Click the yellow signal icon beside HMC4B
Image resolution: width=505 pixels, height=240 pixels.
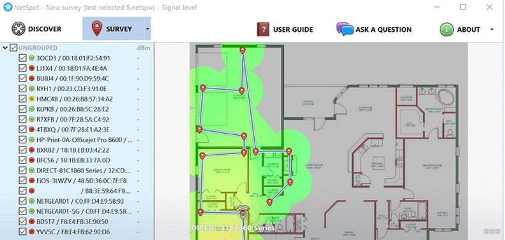pyautogui.click(x=31, y=99)
